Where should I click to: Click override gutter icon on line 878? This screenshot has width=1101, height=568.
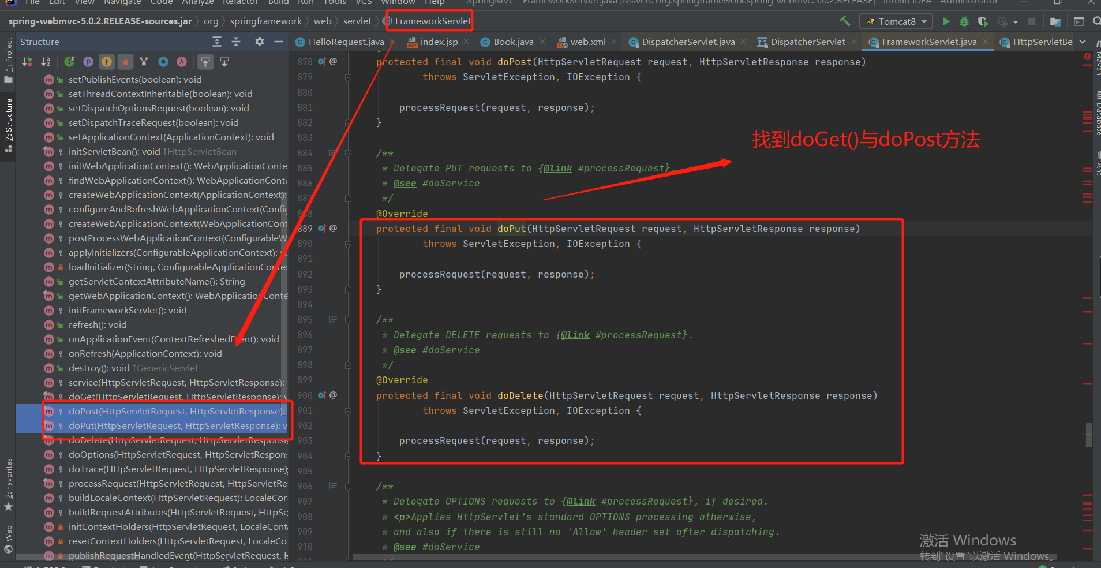point(322,61)
